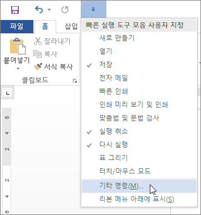
Task: Click the tab selector L icon by ruler
Action: 8,93
